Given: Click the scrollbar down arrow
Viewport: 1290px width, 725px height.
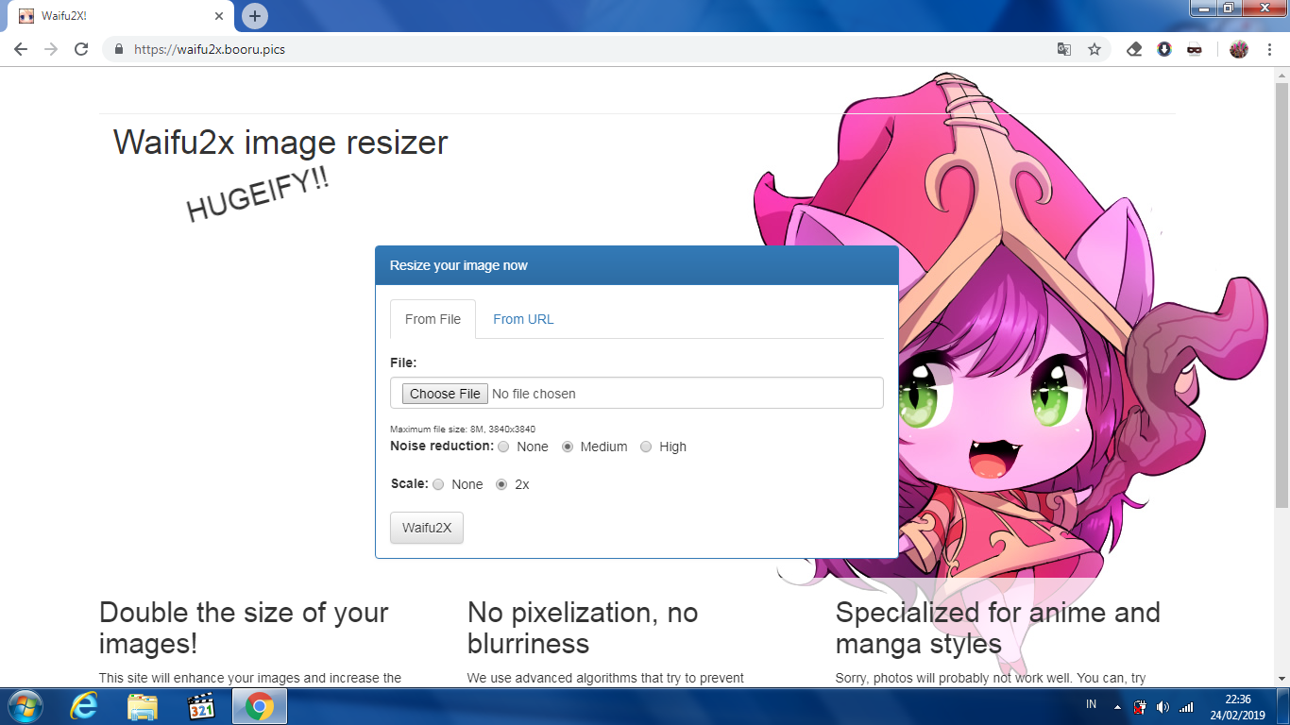Looking at the screenshot, I should click(x=1282, y=679).
